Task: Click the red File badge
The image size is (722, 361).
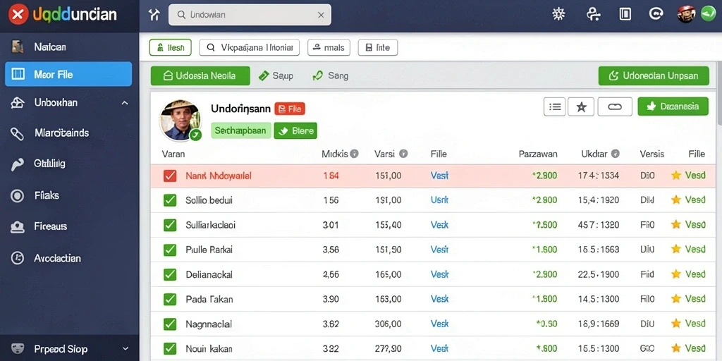Action: point(290,109)
